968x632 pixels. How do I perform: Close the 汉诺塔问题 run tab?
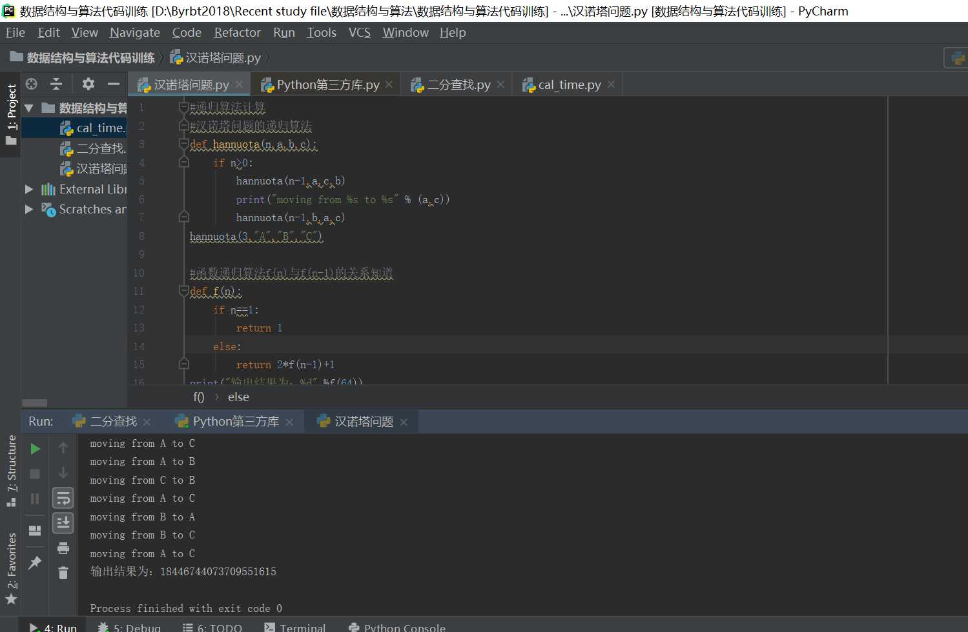[404, 422]
